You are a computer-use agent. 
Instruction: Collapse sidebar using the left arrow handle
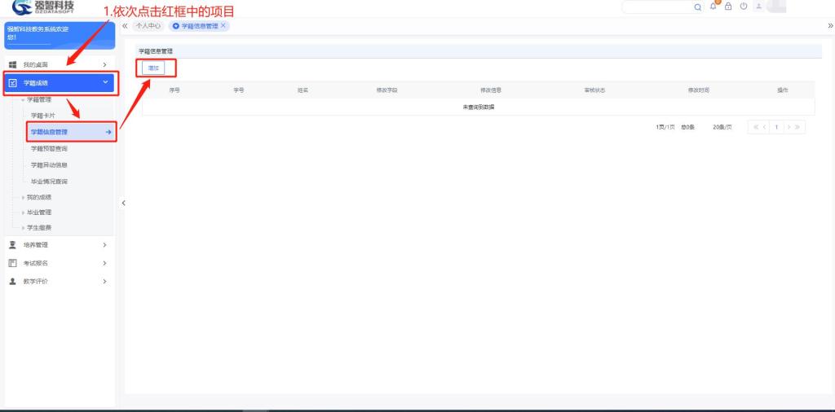[123, 203]
